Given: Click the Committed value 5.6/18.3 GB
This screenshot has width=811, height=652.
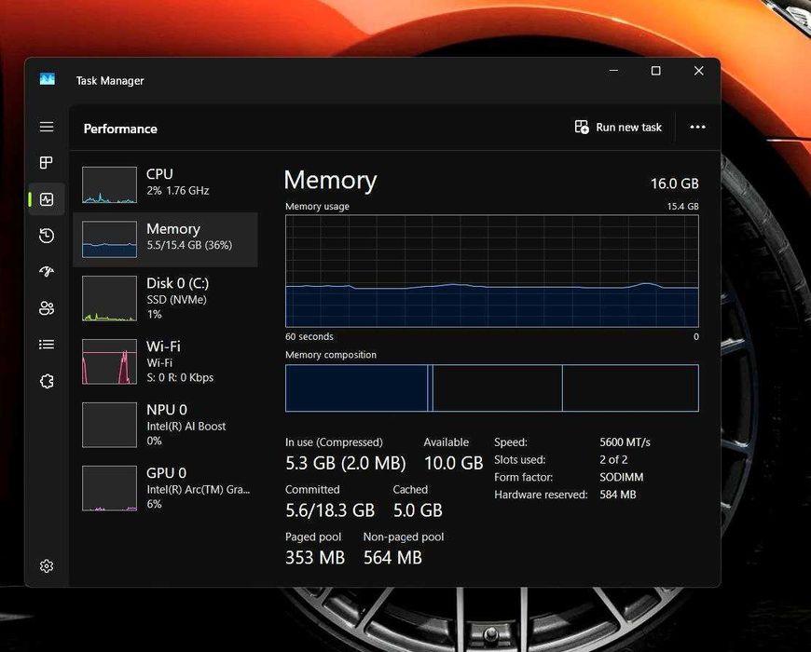Looking at the screenshot, I should (330, 510).
